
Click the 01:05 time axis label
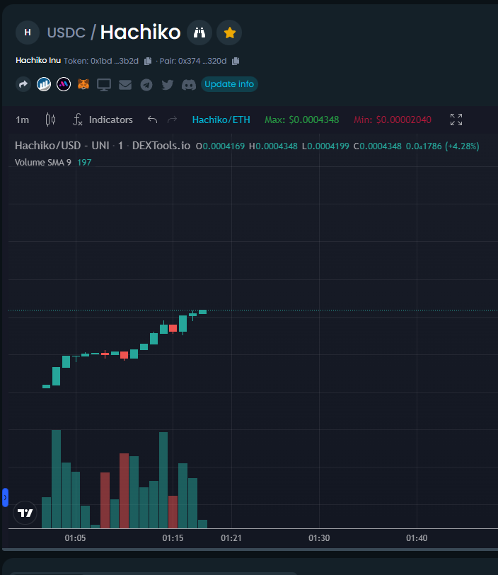pos(75,538)
